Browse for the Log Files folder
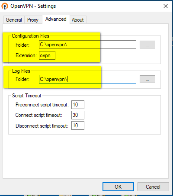 pos(147,79)
